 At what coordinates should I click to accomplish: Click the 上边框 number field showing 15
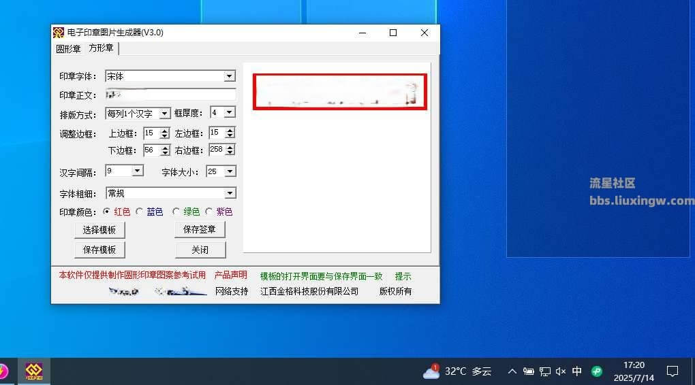[152, 133]
